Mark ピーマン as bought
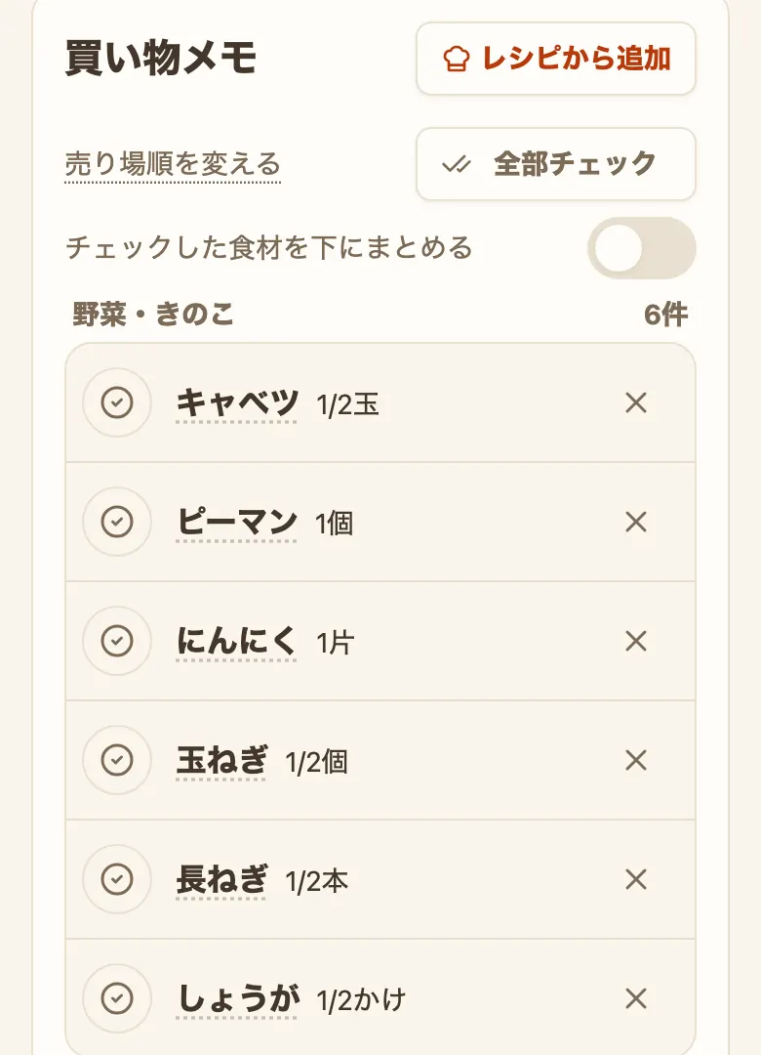The height and width of the screenshot is (1055, 761). (117, 522)
